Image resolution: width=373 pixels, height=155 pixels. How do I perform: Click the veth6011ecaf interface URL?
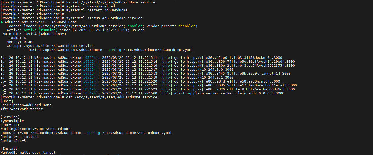(x=242, y=85)
